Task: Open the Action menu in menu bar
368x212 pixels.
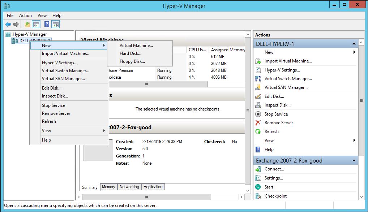Action: point(25,16)
